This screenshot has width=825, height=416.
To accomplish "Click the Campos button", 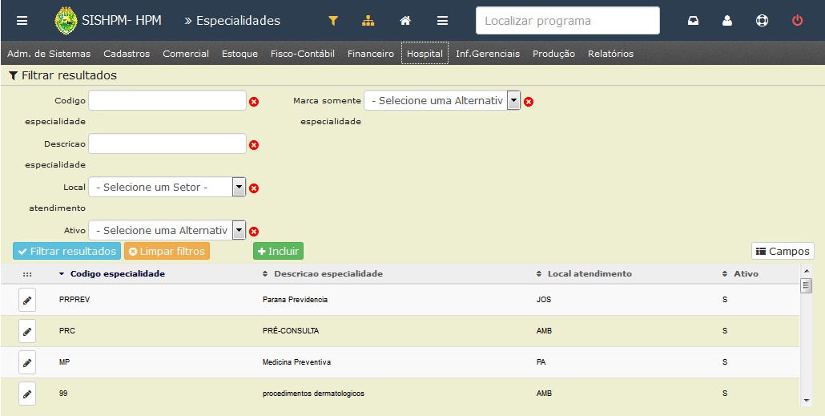I will pyautogui.click(x=783, y=251).
